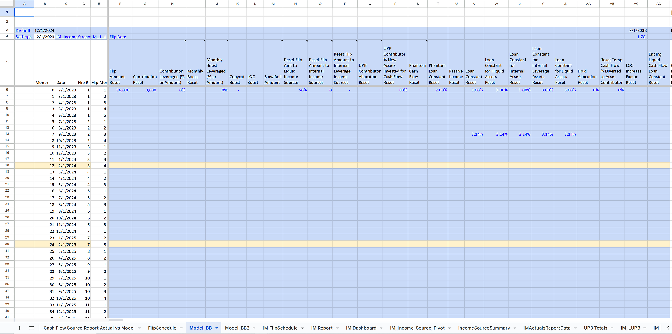Open FlipSchedule tab dropdown arrow
Viewport: 672px width, 334px height.
(181, 328)
